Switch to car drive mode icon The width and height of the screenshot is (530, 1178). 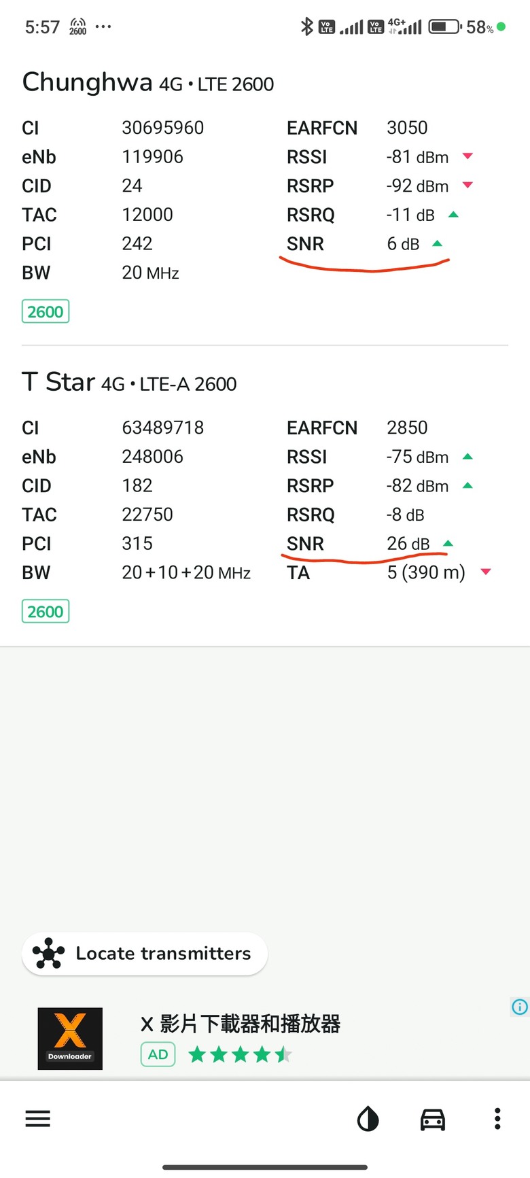click(433, 1119)
